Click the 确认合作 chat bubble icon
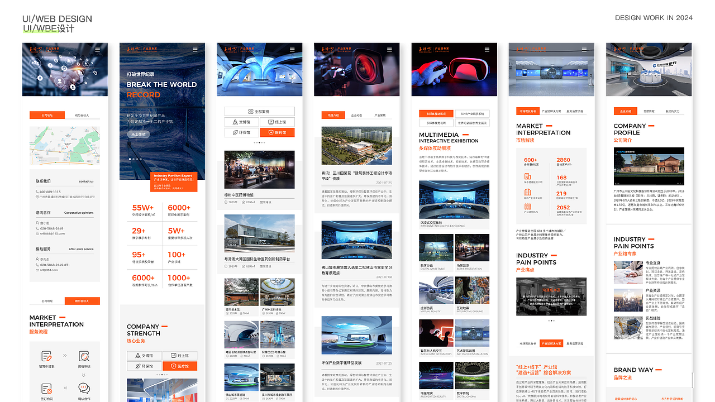Image resolution: width=715 pixels, height=402 pixels. click(x=84, y=389)
